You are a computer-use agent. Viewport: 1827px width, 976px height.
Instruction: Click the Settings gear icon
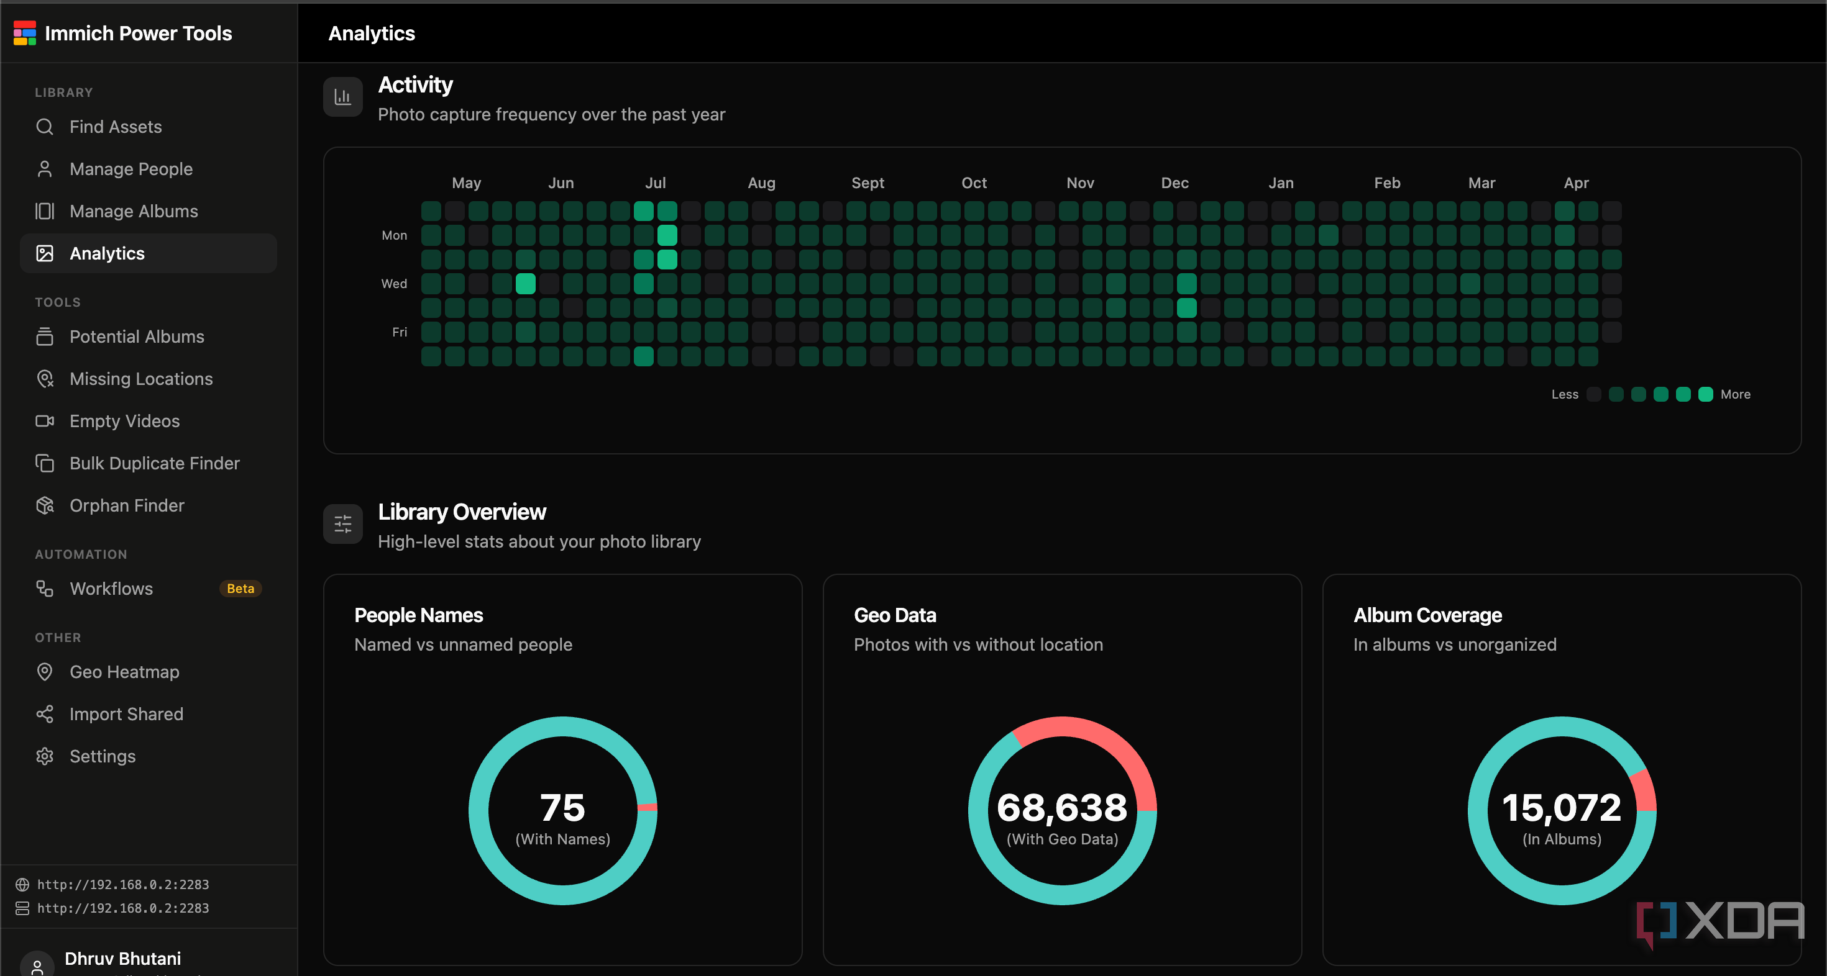(x=45, y=756)
